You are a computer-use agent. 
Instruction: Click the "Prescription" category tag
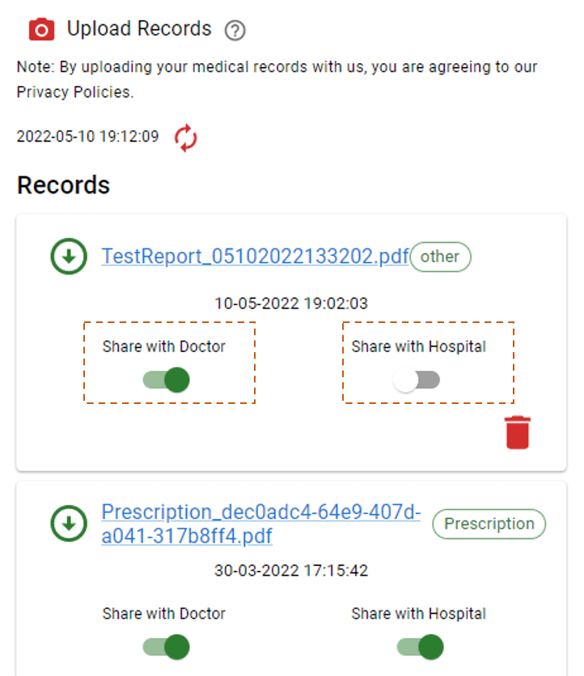(489, 524)
